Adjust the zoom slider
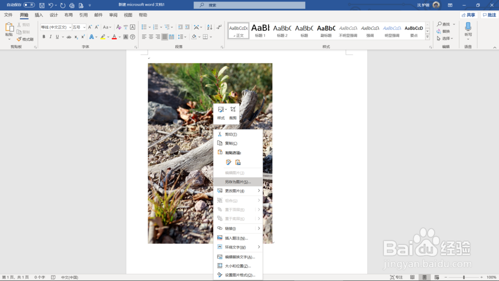This screenshot has height=281, width=499. tap(464, 277)
